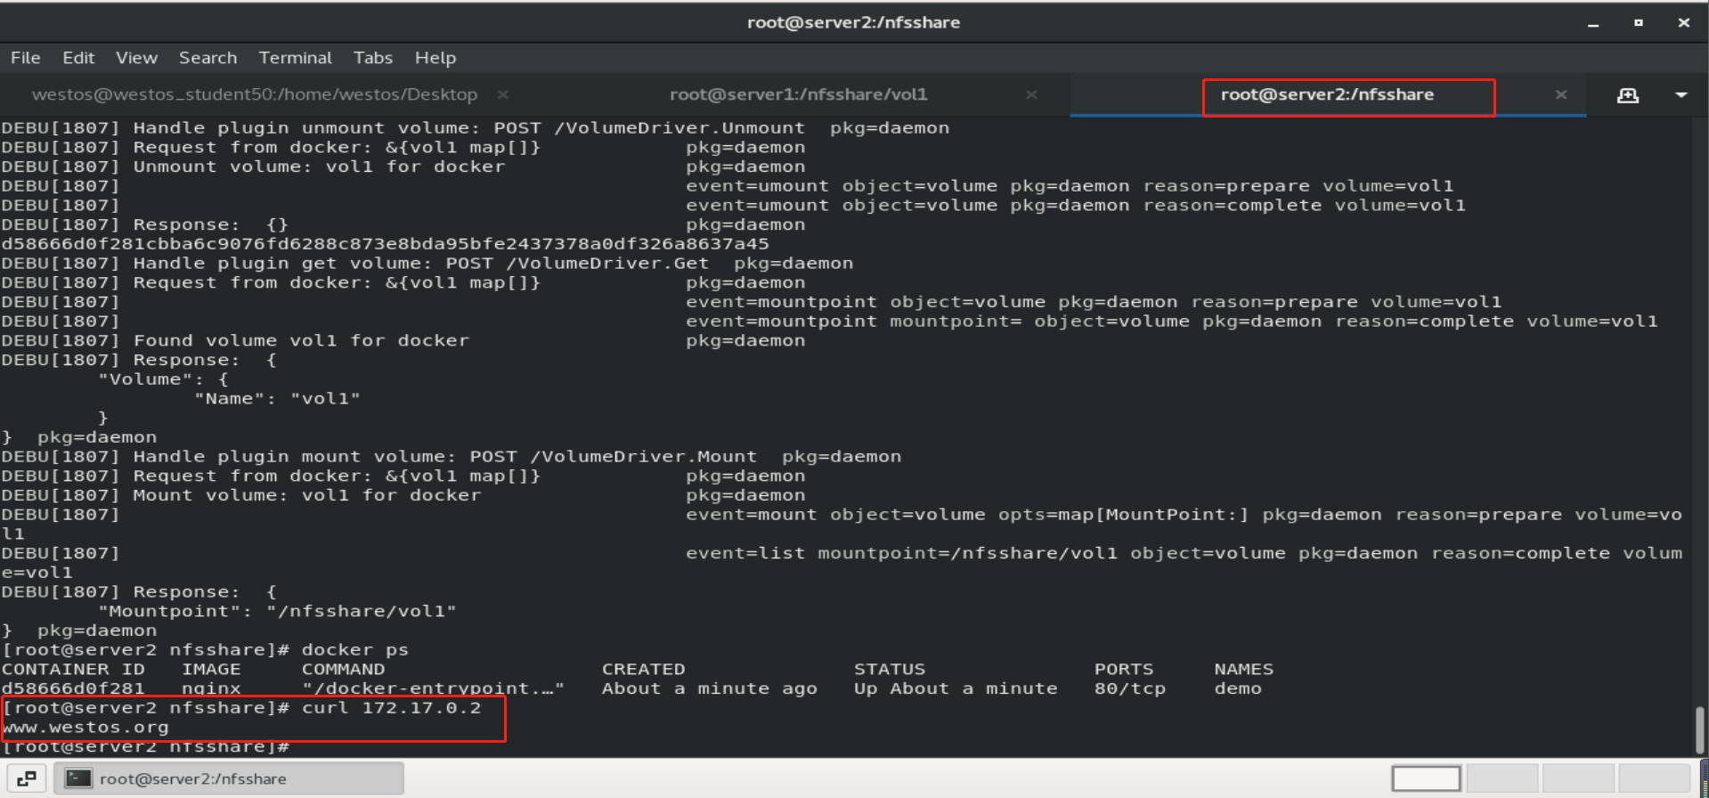Image resolution: width=1709 pixels, height=798 pixels.
Task: Close the westos_student50 Desktop tab
Action: (x=503, y=94)
